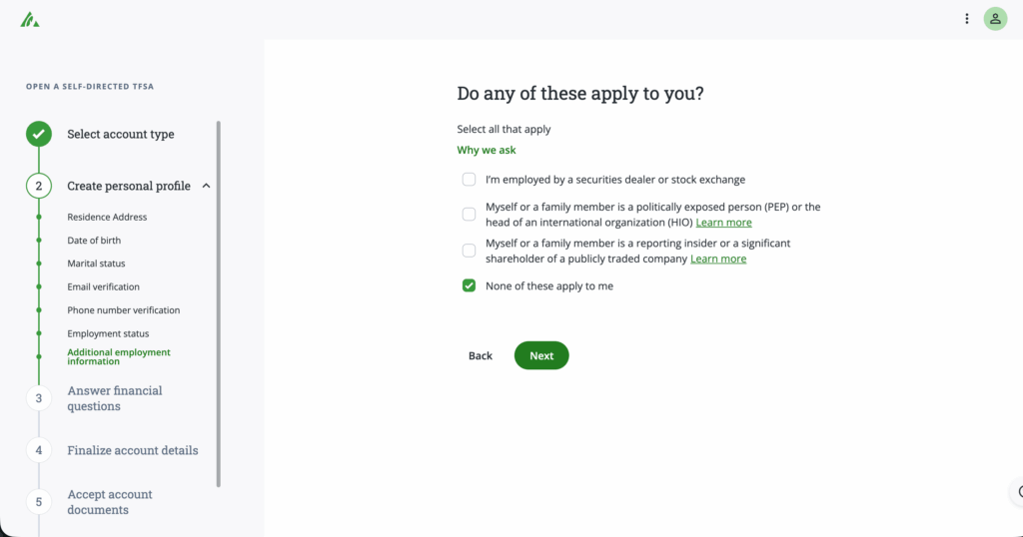This screenshot has height=537, width=1023.
Task: Open the three-dot more options menu
Action: pos(967,19)
